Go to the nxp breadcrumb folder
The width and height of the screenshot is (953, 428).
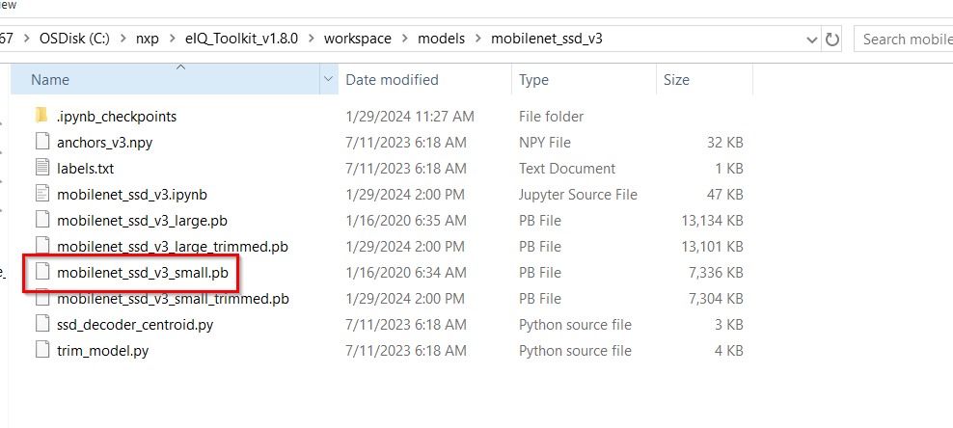(x=147, y=39)
